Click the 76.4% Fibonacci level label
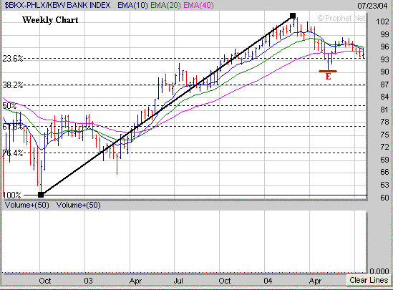Viewport: 393px width, 290px height. pyautogui.click(x=13, y=153)
